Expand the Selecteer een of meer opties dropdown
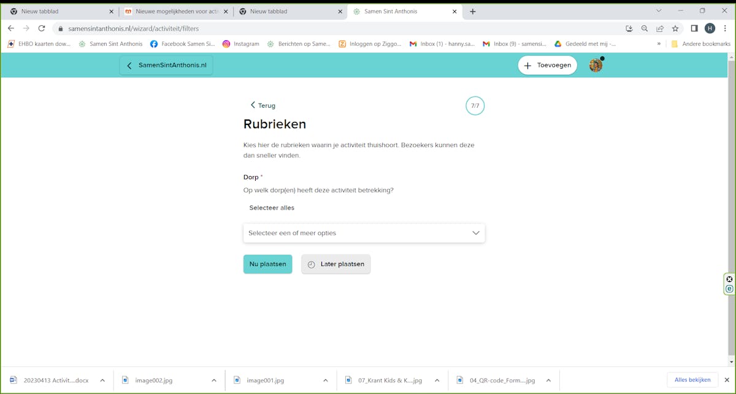The width and height of the screenshot is (736, 394). (x=364, y=233)
